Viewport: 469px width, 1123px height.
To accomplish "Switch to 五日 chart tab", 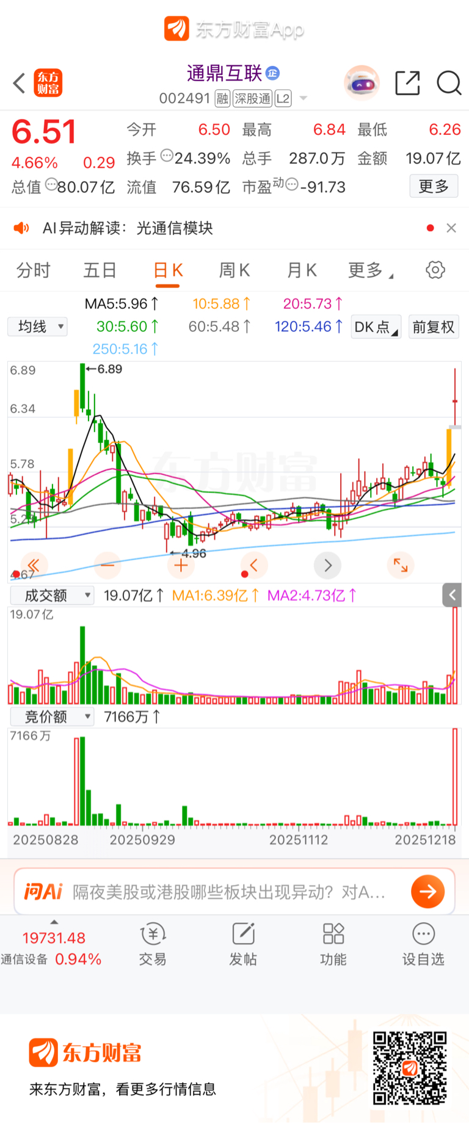I will [x=100, y=270].
